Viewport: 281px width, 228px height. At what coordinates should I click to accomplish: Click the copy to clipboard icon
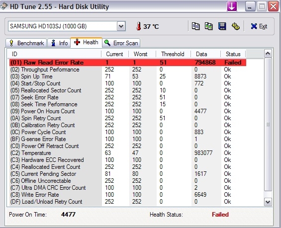(x=195, y=26)
